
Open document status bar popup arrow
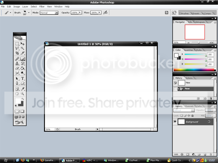coord(97,129)
